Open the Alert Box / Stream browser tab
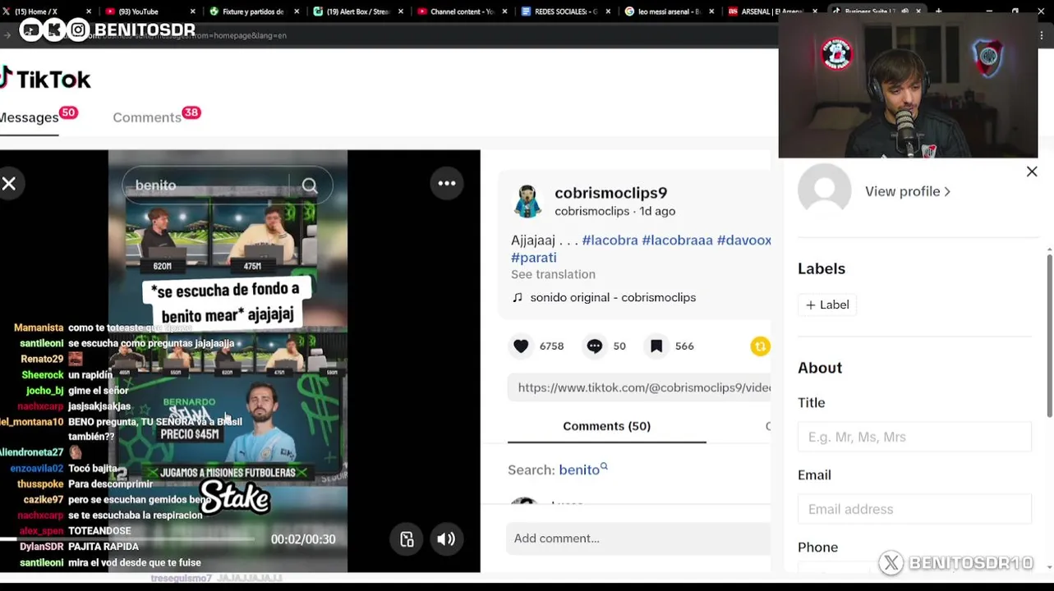This screenshot has width=1054, height=591. click(358, 11)
